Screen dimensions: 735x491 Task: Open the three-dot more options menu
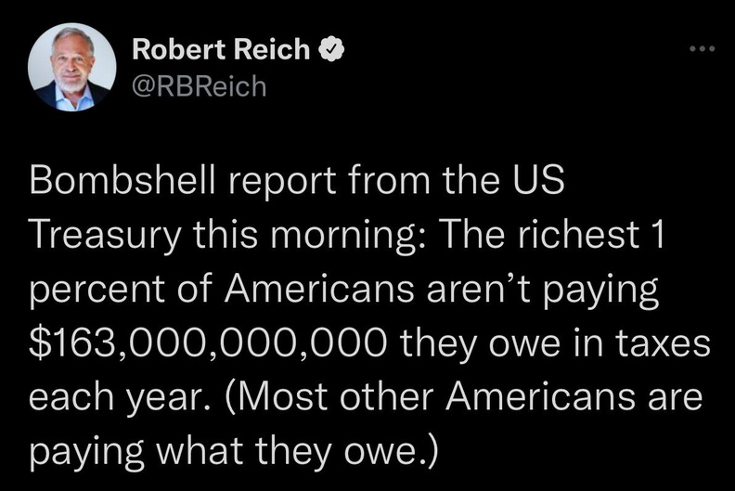click(x=703, y=46)
